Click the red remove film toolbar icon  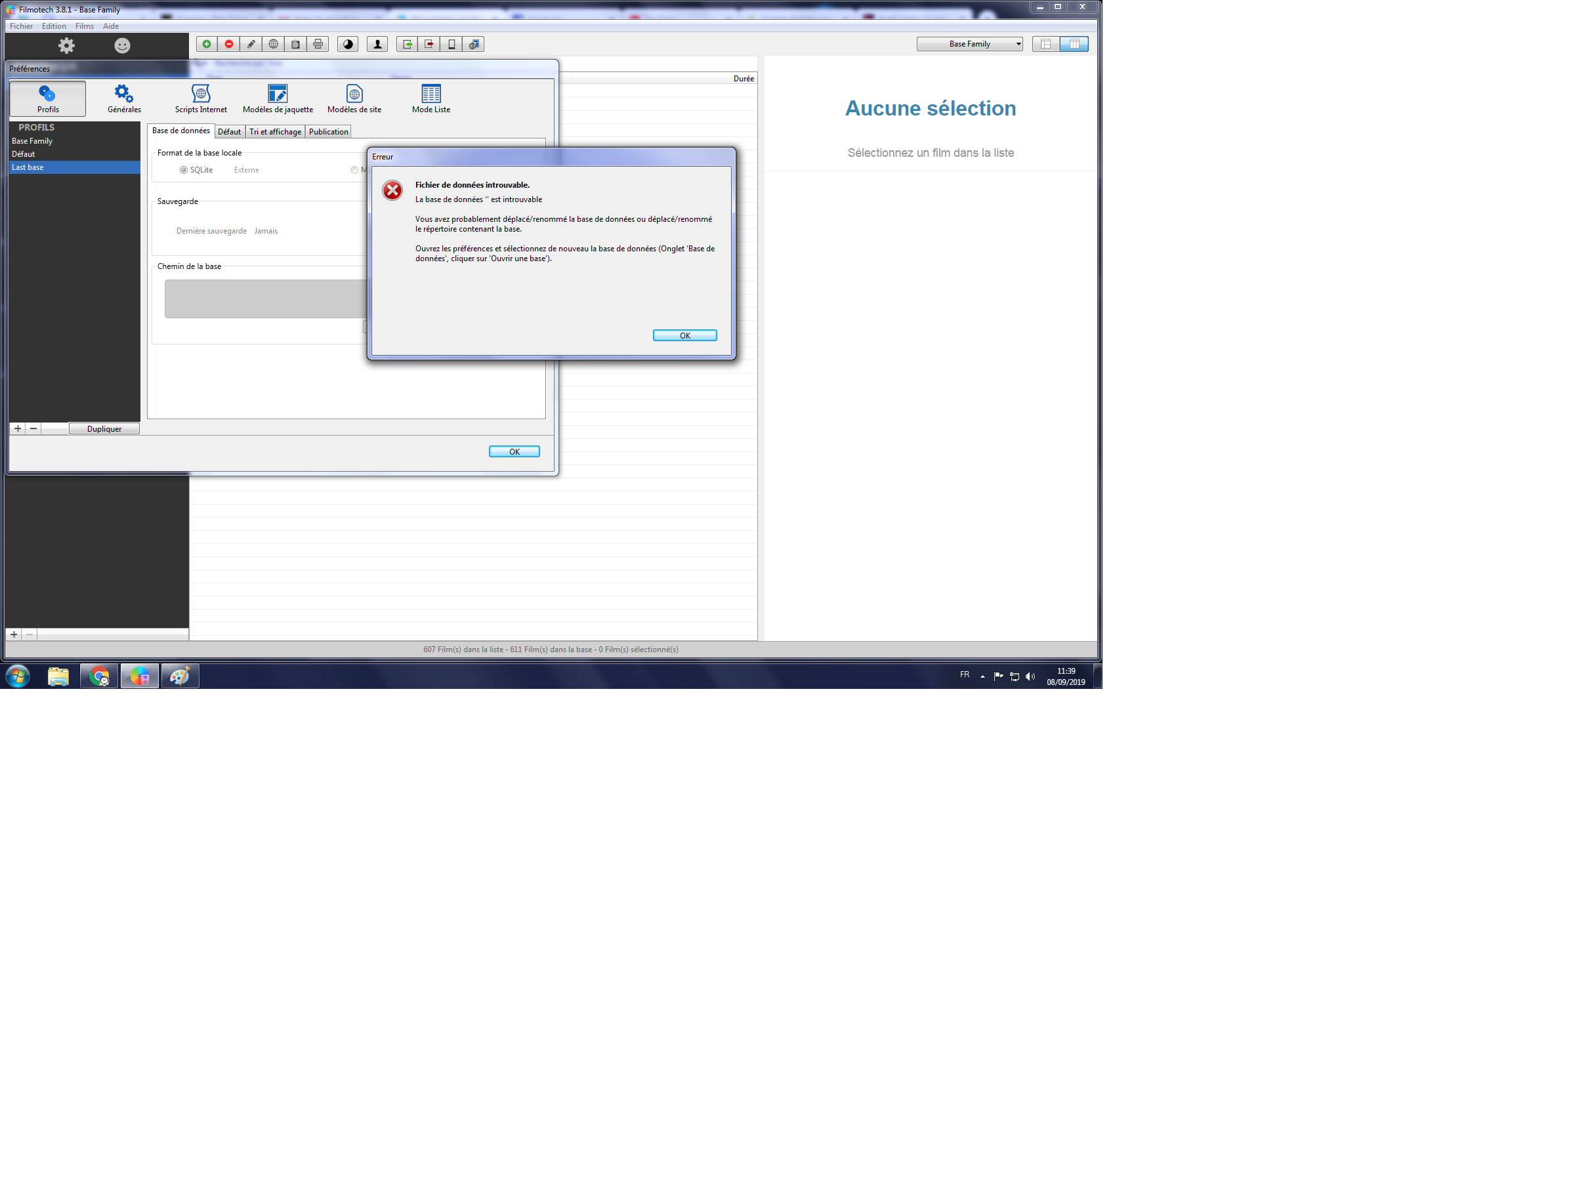coord(228,44)
